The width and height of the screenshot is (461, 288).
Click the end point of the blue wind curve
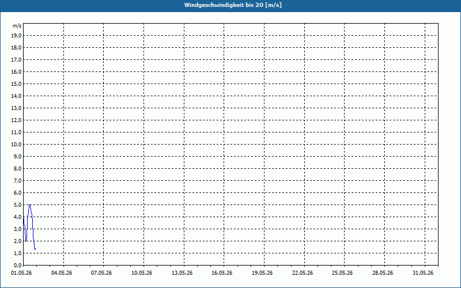tap(35, 249)
